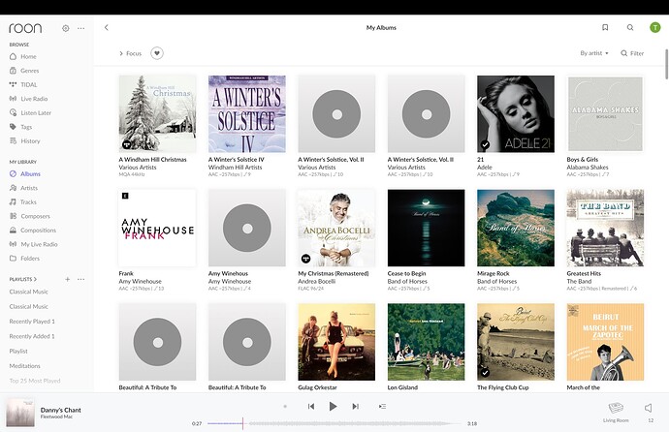This screenshot has height=432, width=669.
Task: Open the now-playing album thumbnail
Action: (20, 413)
